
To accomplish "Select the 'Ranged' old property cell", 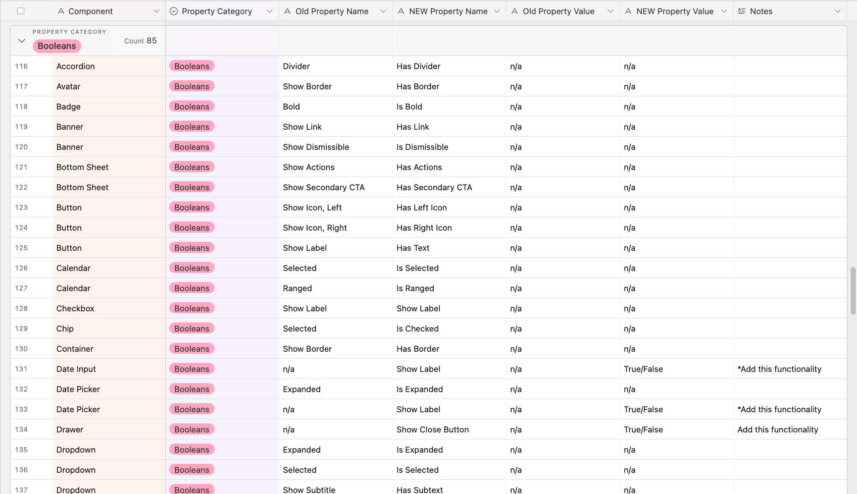I will click(336, 288).
